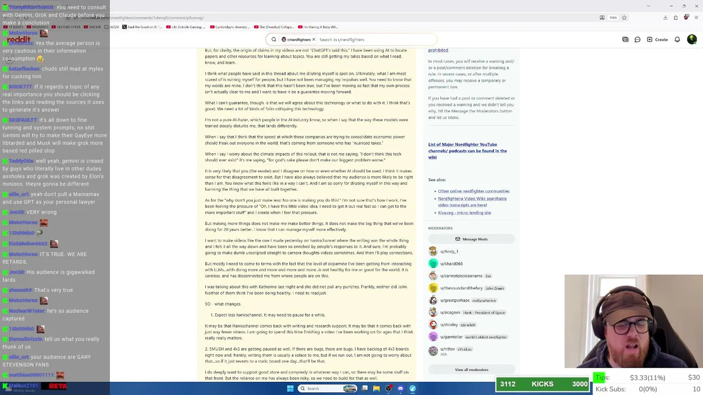Open Reddit notifications bell
This screenshot has width=703, height=395.
677,39
